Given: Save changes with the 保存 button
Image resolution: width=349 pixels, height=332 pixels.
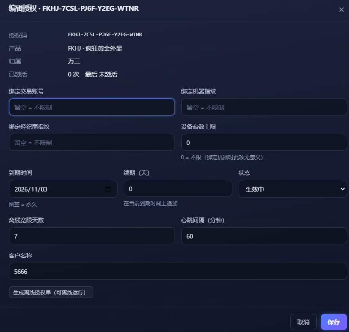Looking at the screenshot, I should (334, 322).
